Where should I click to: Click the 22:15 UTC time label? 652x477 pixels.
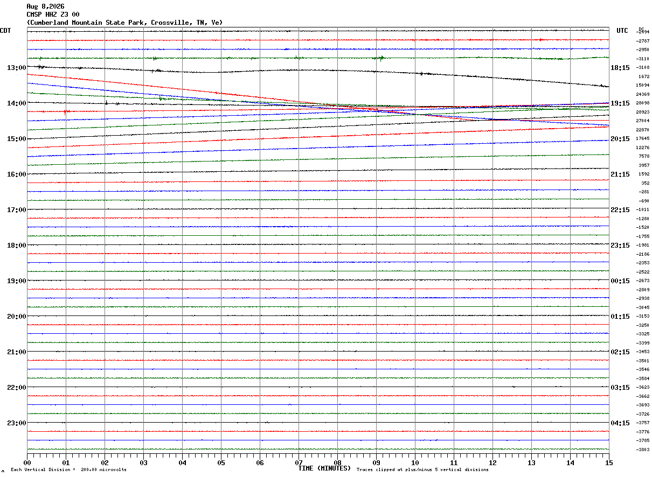[620, 209]
